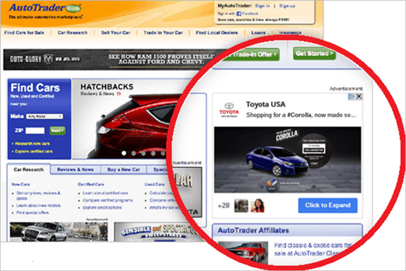Click the Facebook sign-in icon
406x271 pixels.
pyautogui.click(x=239, y=13)
